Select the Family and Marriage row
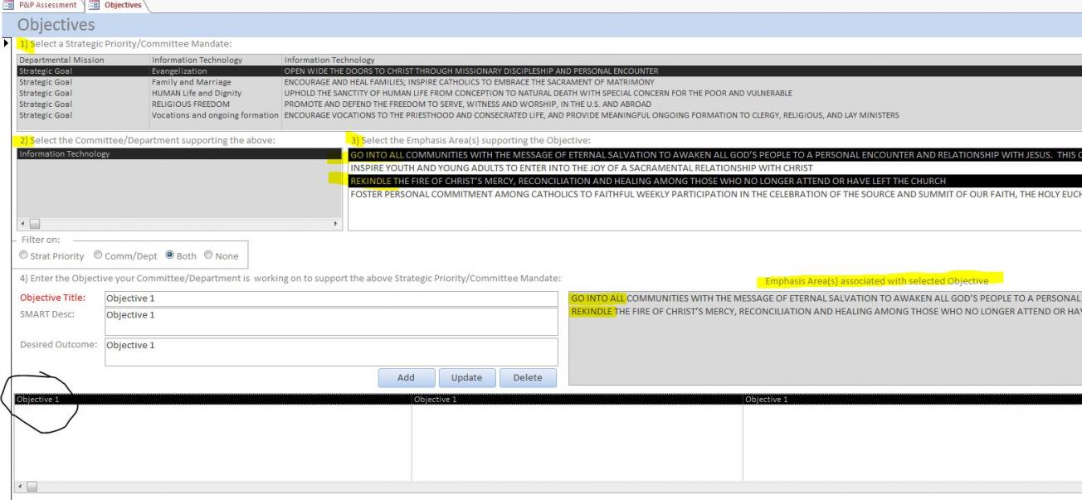1082x500 pixels. pos(549,82)
